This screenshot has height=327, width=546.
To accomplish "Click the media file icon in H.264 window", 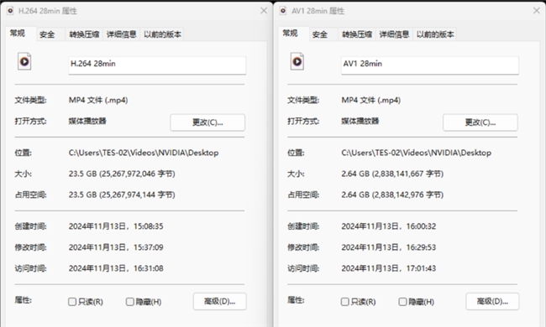I will tap(24, 61).
